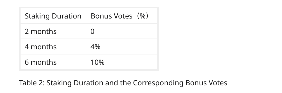
Task: Click the number 6 in last row
Action: (27, 62)
